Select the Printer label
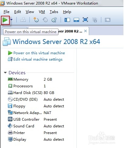124x148 pixels. click(19, 133)
